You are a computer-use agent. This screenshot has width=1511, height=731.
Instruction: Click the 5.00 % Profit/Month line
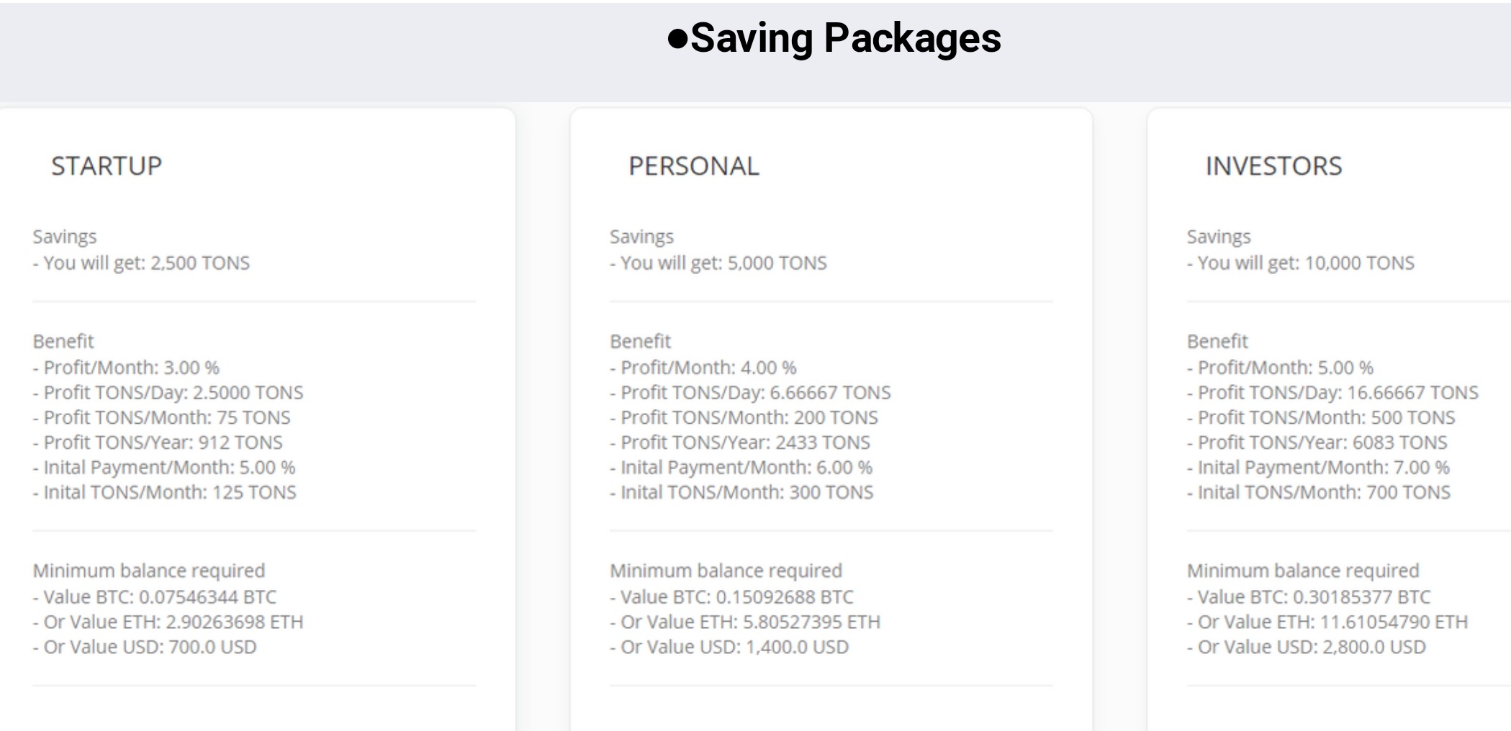click(x=1281, y=368)
